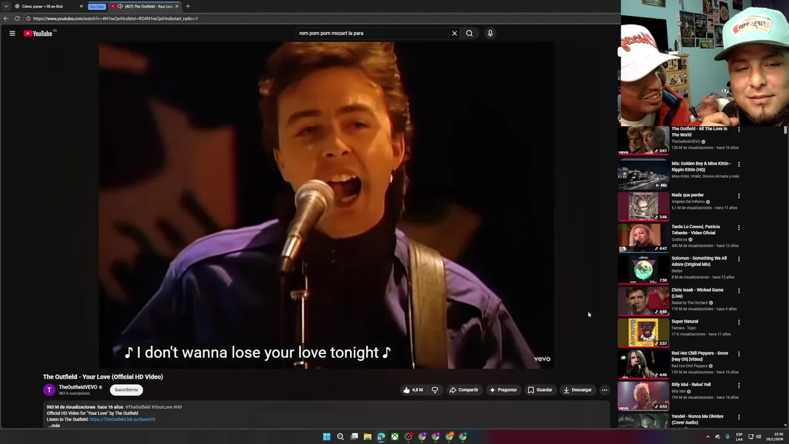Open the ESP LAA language indicator
The width and height of the screenshot is (789, 444).
click(739, 437)
